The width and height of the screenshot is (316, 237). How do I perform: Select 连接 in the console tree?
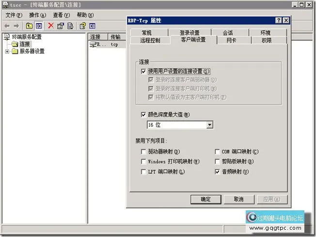(x=25, y=44)
